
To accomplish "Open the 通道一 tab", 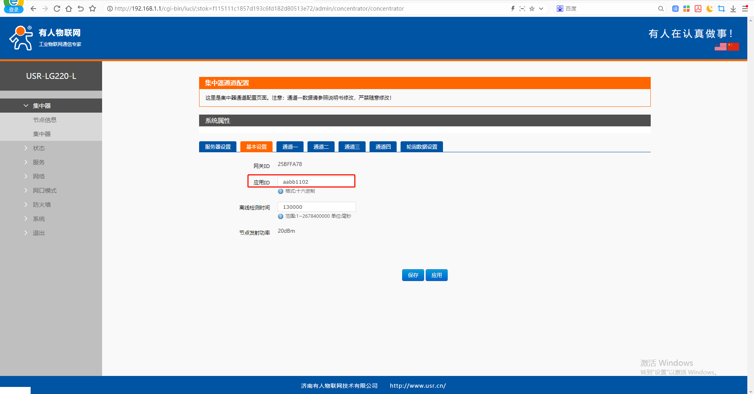I will [x=290, y=147].
